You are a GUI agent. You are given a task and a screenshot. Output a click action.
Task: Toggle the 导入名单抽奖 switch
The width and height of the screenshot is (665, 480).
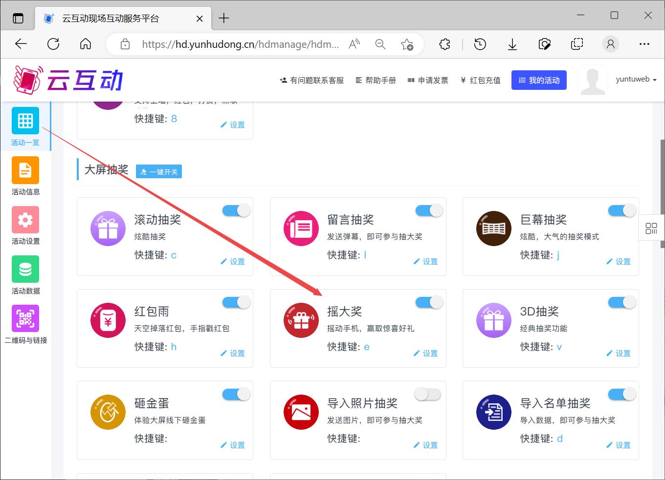pyautogui.click(x=622, y=394)
